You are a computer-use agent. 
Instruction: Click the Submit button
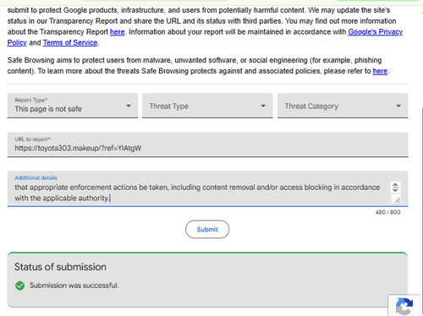click(x=207, y=229)
